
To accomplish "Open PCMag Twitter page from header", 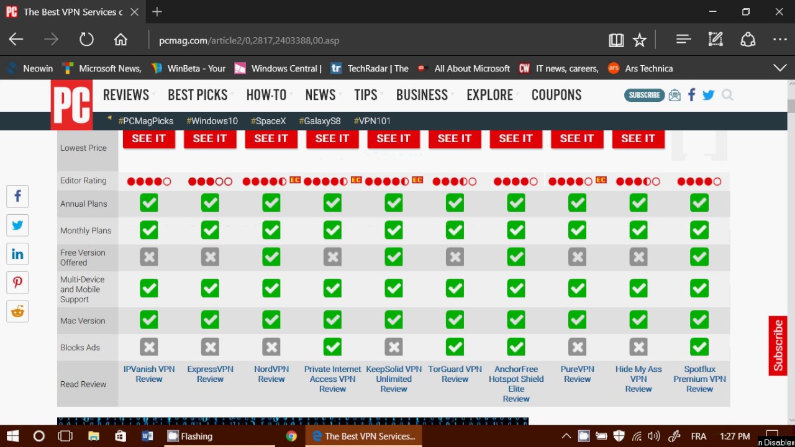I will point(709,95).
